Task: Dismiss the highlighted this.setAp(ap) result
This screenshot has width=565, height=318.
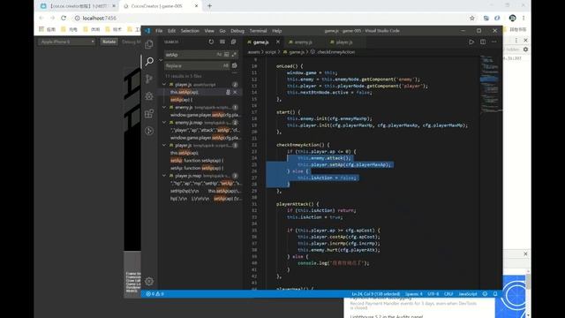Action: pos(236,92)
